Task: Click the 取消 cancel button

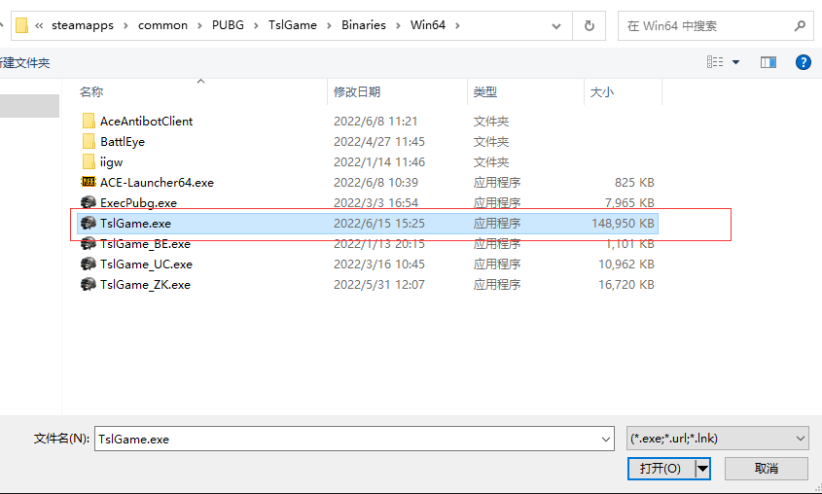Action: (x=767, y=469)
